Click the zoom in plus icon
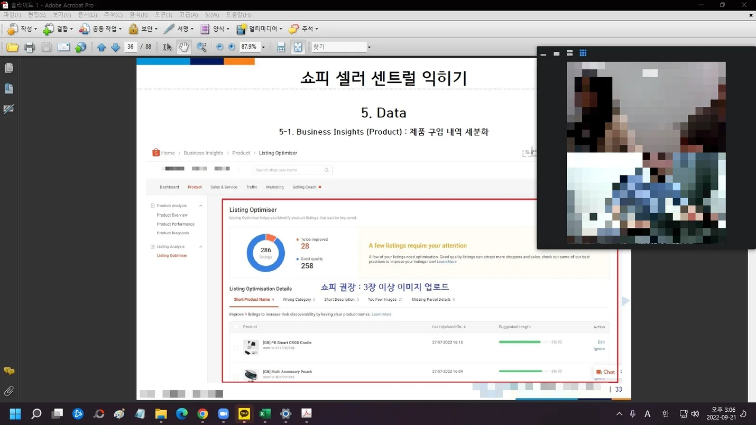The image size is (756, 425). tap(232, 47)
